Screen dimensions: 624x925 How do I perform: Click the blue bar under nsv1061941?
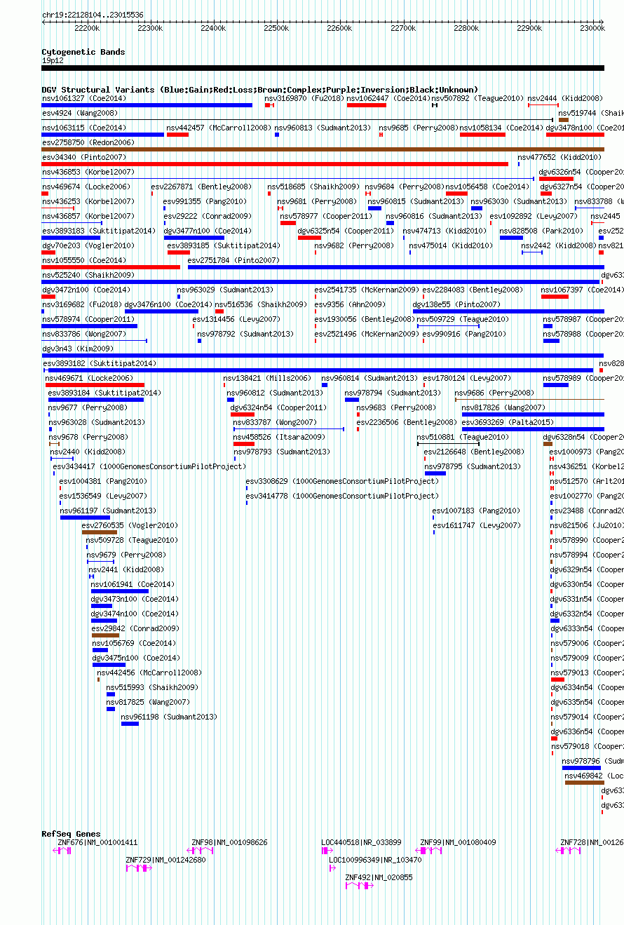point(119,591)
